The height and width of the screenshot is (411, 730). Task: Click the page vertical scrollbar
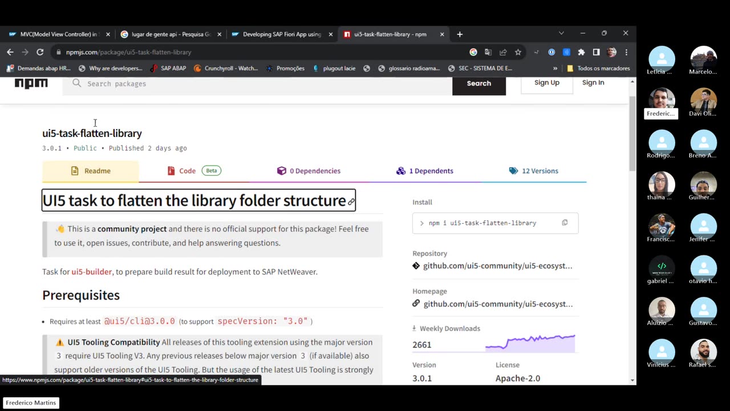coord(632,134)
